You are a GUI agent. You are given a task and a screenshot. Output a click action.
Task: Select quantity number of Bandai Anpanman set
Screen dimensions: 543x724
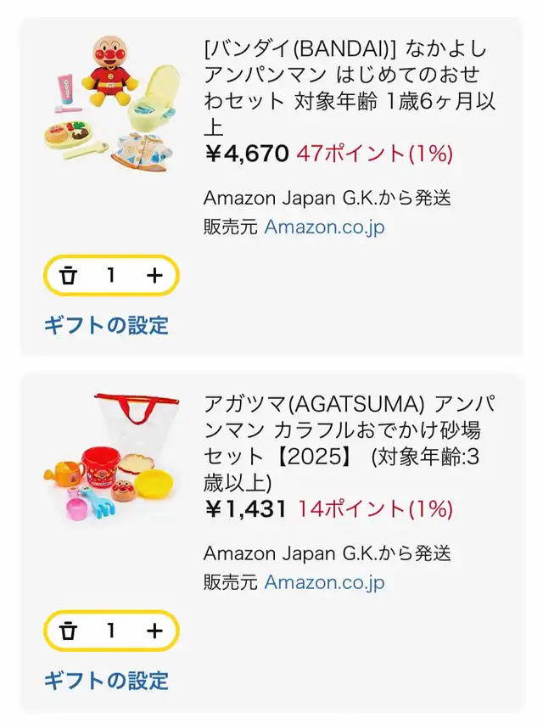click(x=110, y=276)
